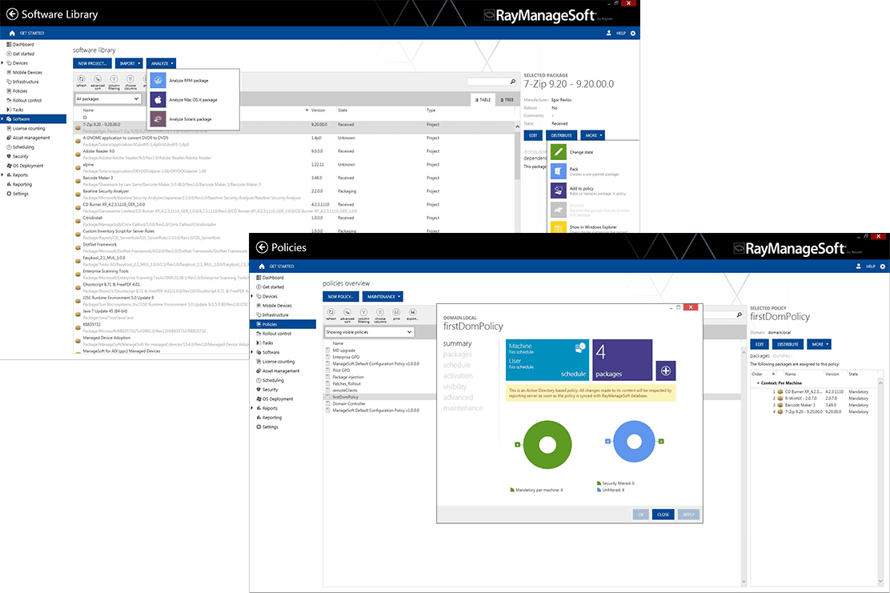Image resolution: width=890 pixels, height=593 pixels.
Task: Switch to packages tab in firstDomPolicy dialog
Action: click(458, 354)
